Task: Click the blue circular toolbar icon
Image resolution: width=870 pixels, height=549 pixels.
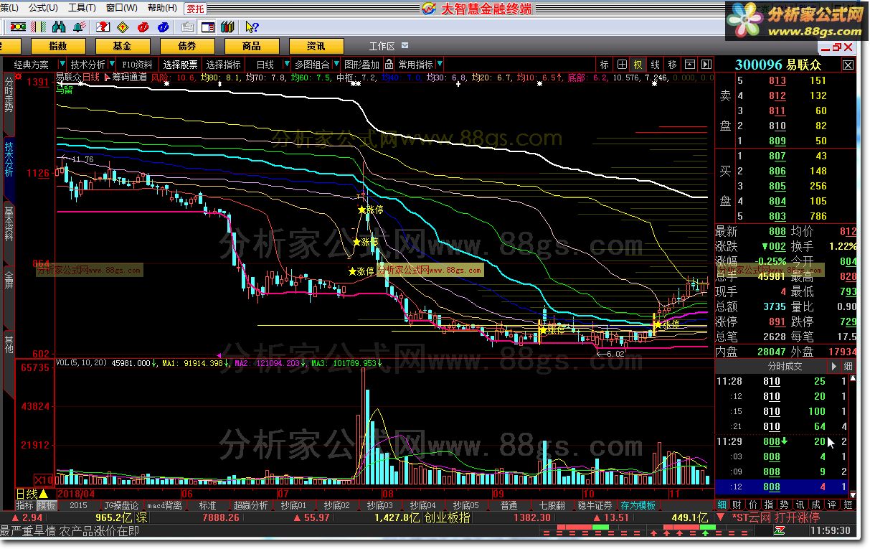Action: click(x=164, y=27)
